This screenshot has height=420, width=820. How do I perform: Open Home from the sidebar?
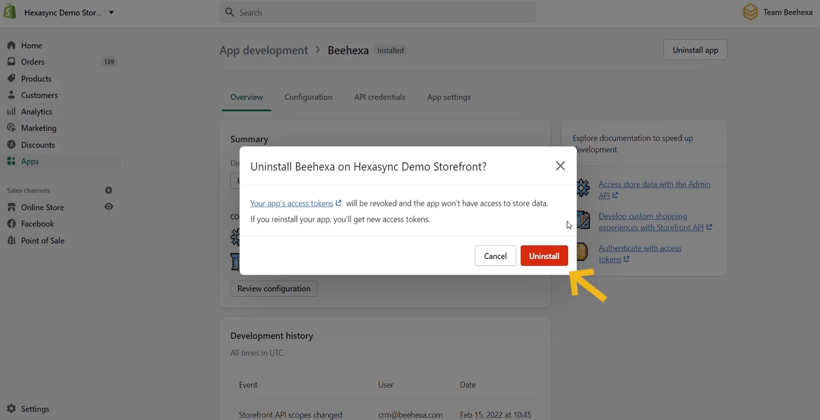tap(31, 45)
